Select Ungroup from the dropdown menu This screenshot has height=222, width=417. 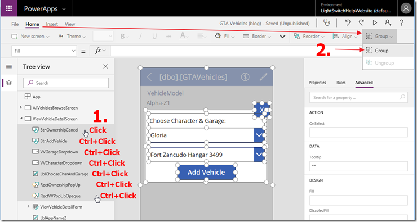tap(388, 63)
